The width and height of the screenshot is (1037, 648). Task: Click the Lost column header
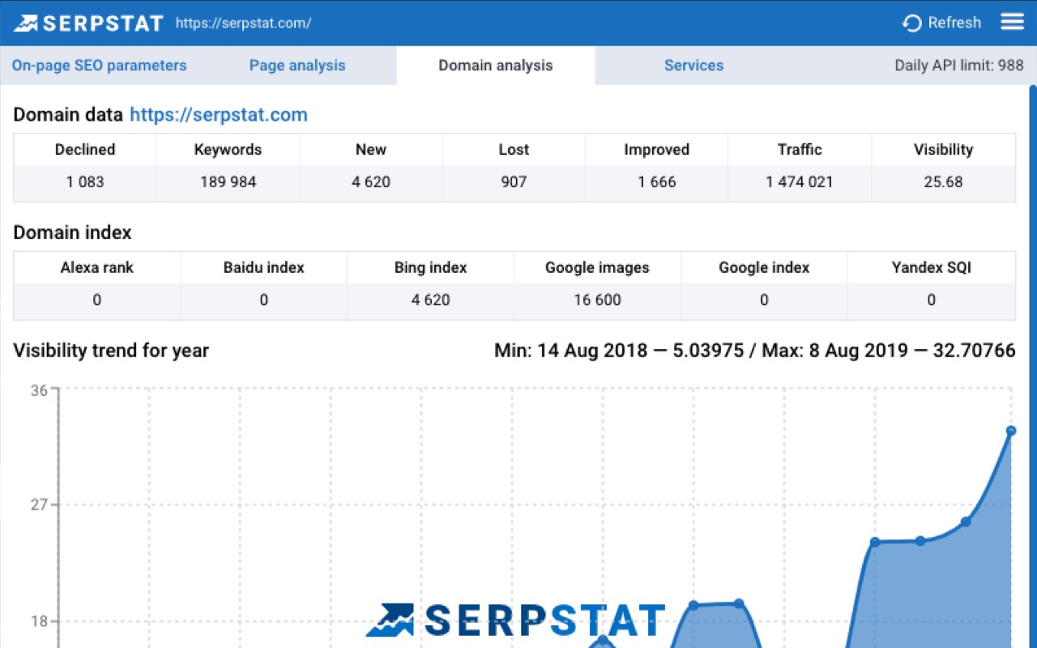(x=514, y=150)
